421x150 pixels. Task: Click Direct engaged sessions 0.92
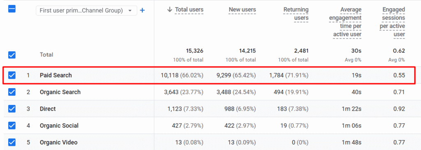[399, 109]
